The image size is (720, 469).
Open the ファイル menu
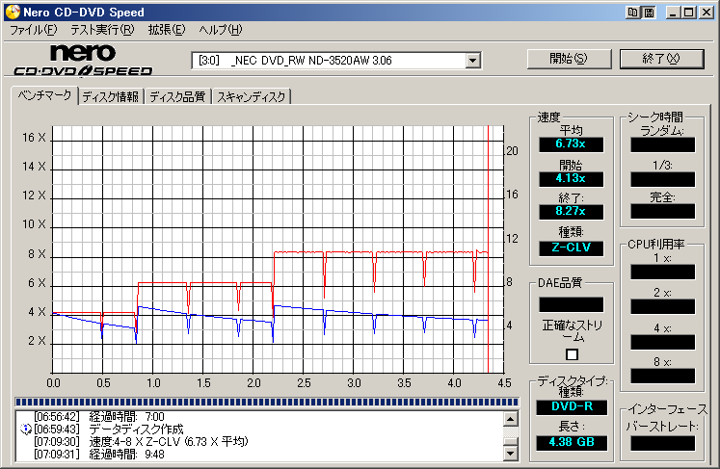pos(33,30)
